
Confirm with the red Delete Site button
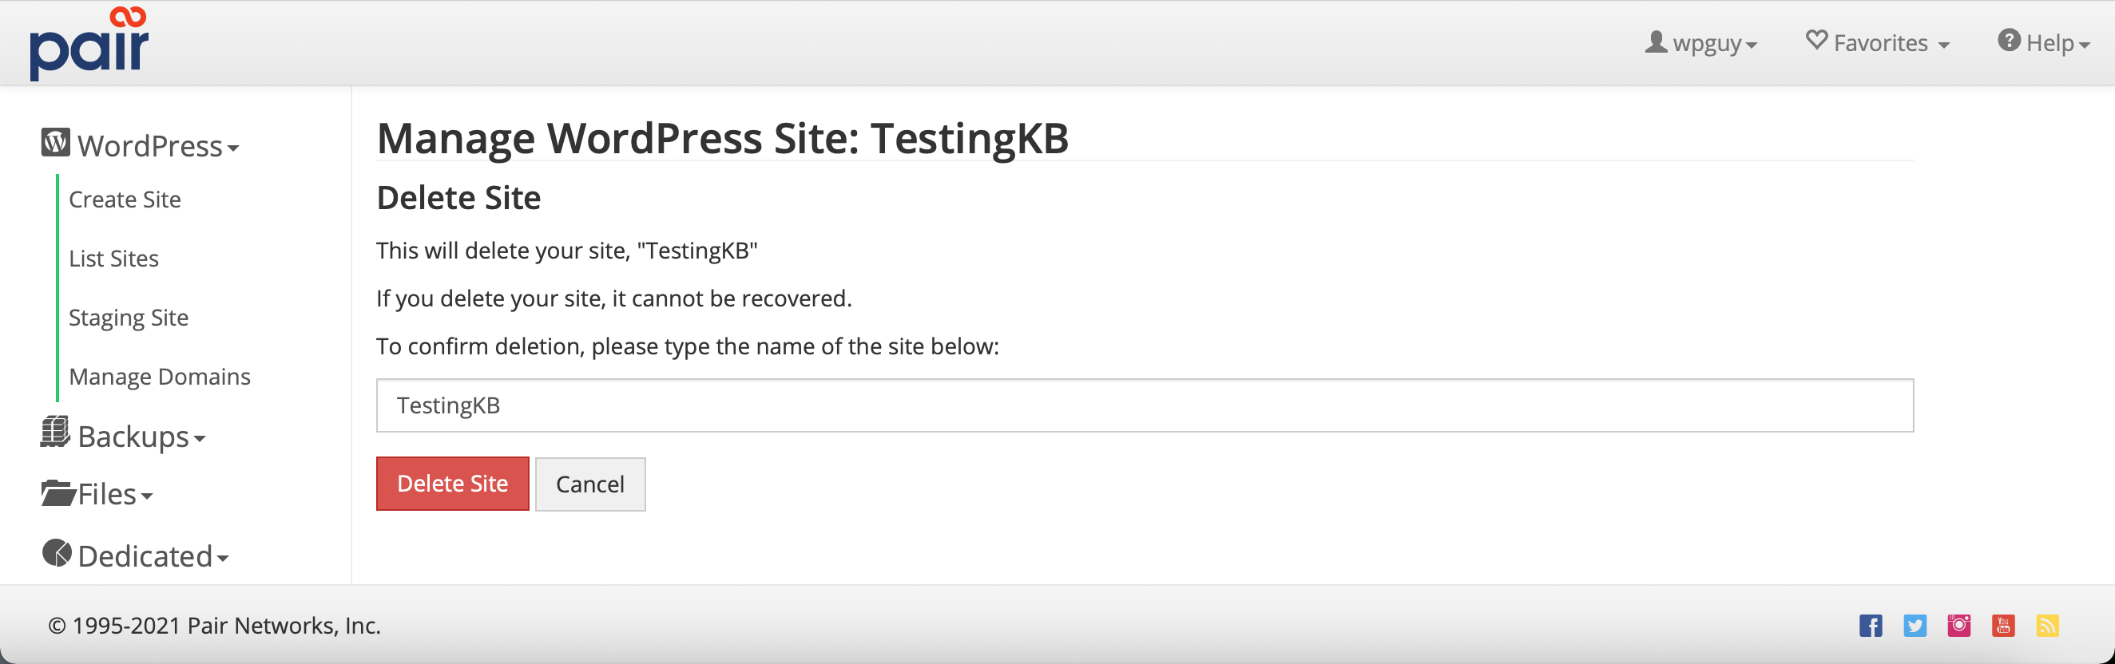pos(452,484)
